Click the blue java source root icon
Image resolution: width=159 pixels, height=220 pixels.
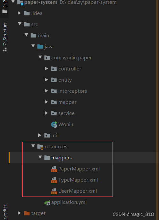pos(40,46)
